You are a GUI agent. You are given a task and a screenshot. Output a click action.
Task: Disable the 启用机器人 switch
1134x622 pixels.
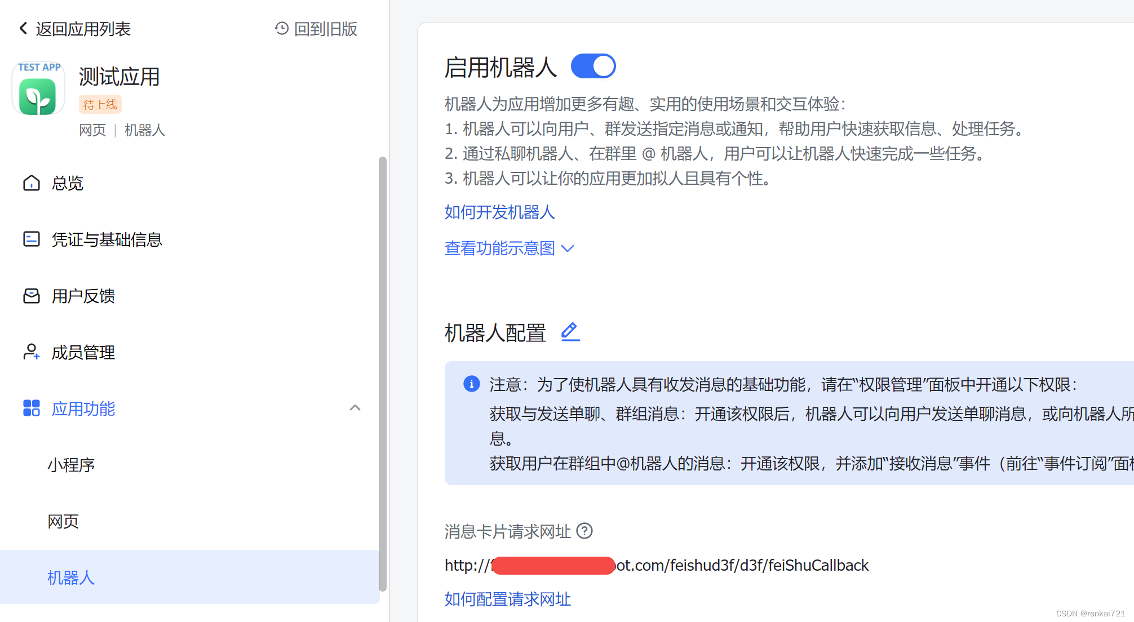[593, 65]
